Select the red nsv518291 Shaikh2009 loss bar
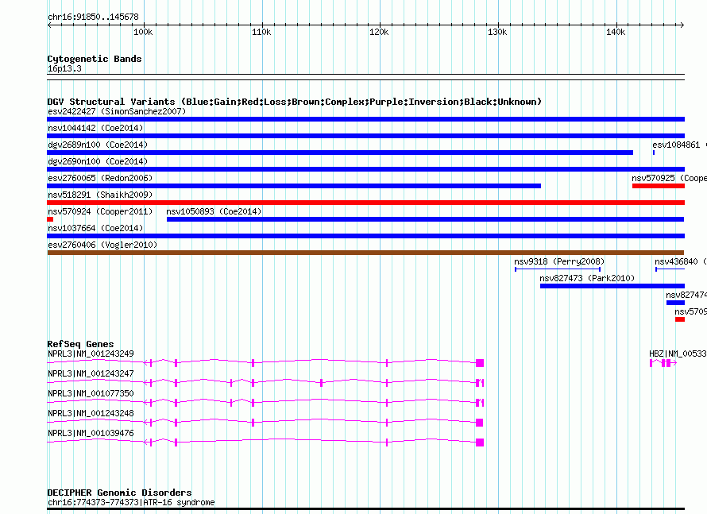The width and height of the screenshot is (707, 514). pos(365,203)
